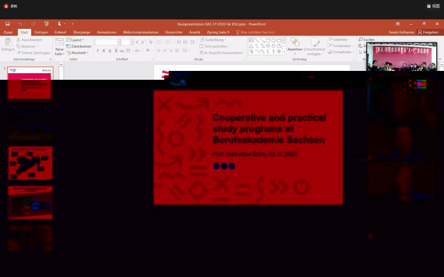Open the columns dropdown in Absatz group

coord(185,50)
